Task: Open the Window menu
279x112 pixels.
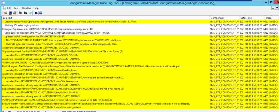Action: [x=26, y=8]
